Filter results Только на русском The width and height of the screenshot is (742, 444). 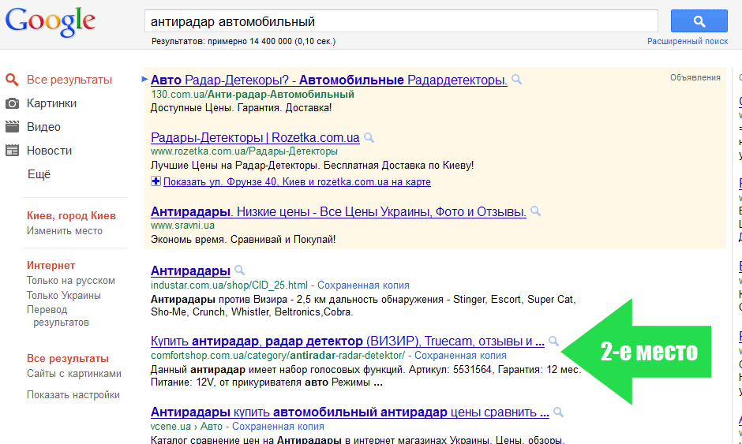coord(70,281)
